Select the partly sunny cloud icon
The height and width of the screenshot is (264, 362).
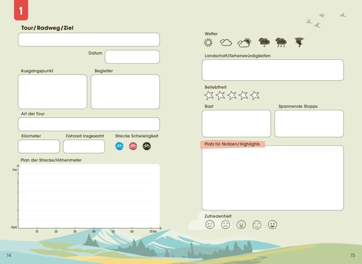pyautogui.click(x=244, y=43)
